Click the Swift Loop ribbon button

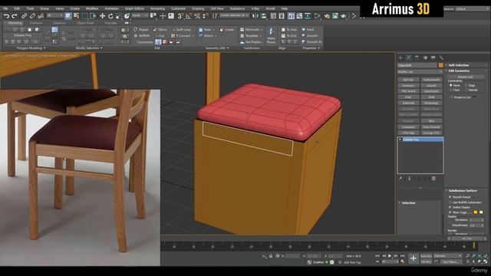click(181, 29)
